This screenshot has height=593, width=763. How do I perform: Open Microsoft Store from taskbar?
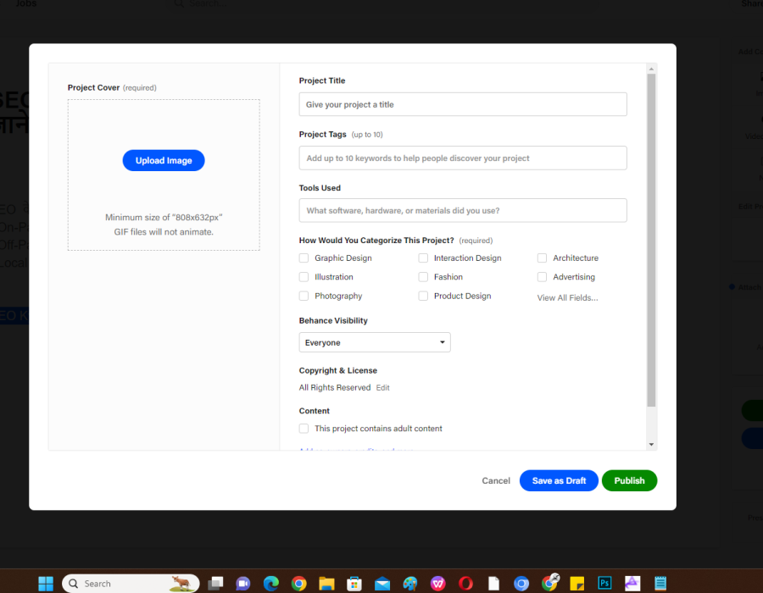(x=354, y=583)
